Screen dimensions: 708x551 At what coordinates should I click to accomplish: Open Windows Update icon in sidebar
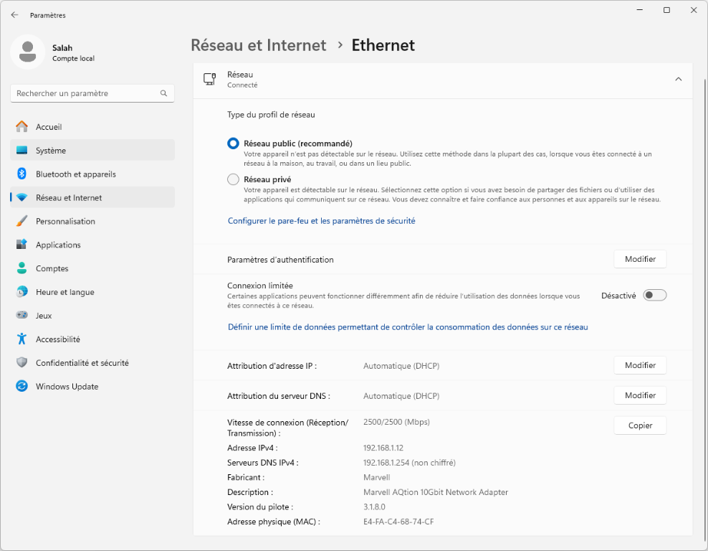21,387
